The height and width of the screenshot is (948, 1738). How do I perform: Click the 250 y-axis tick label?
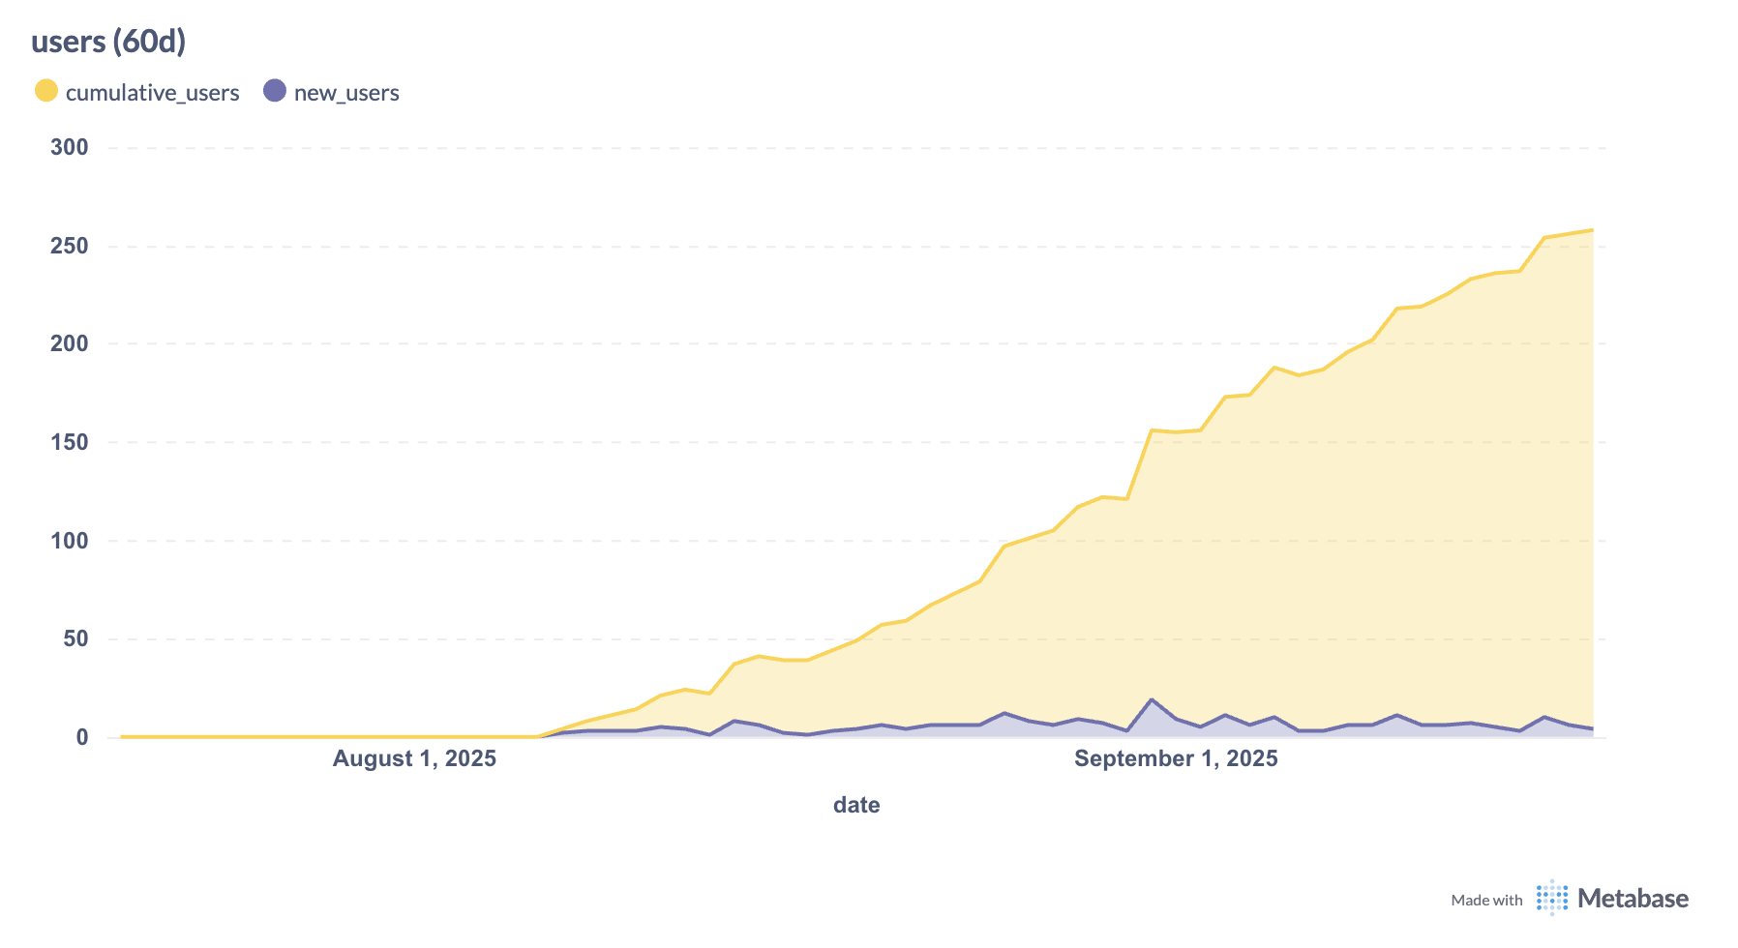pos(69,246)
